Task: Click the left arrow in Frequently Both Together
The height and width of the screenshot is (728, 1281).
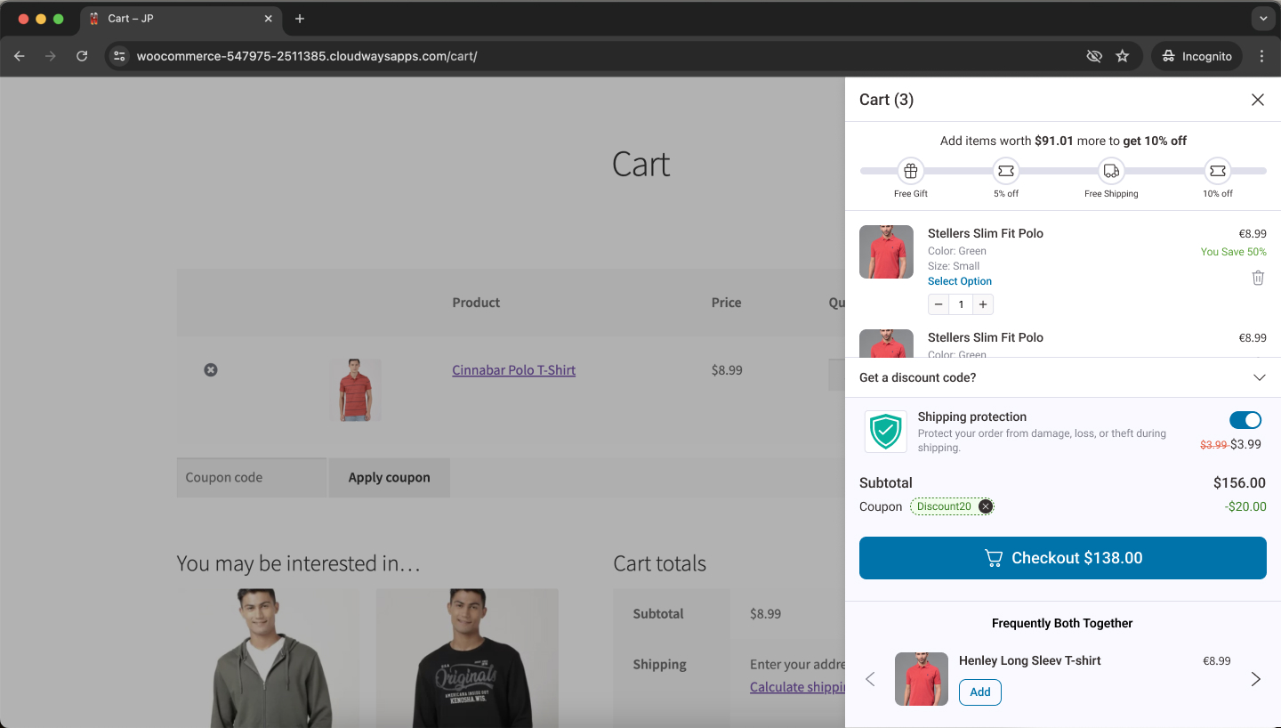Action: 870,678
